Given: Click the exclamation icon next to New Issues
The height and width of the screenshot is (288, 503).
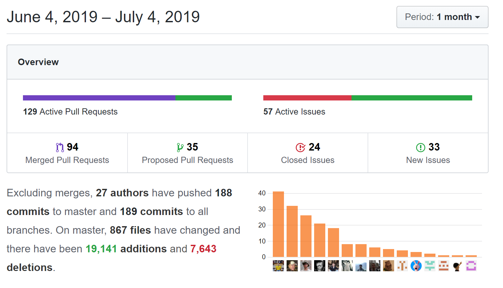Looking at the screenshot, I should click(x=420, y=147).
